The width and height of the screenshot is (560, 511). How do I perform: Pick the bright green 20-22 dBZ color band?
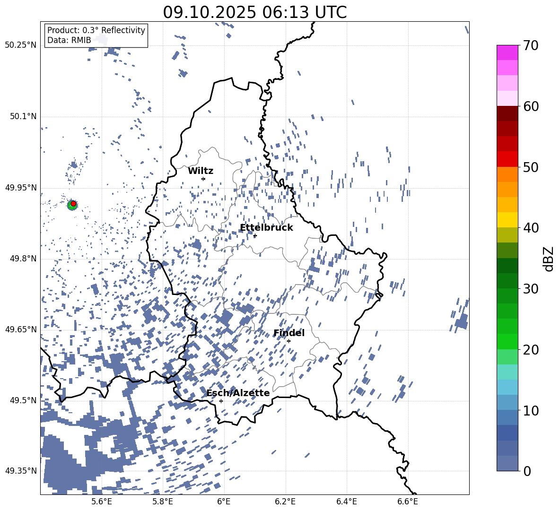(x=507, y=341)
